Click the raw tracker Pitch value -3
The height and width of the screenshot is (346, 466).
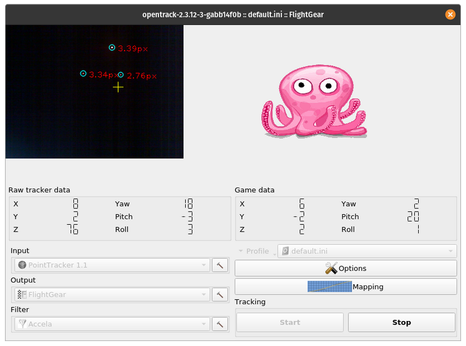point(188,217)
